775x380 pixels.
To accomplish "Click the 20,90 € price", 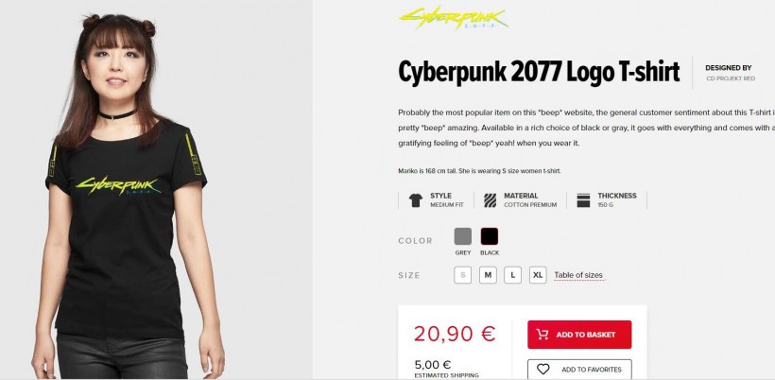I will 455,334.
